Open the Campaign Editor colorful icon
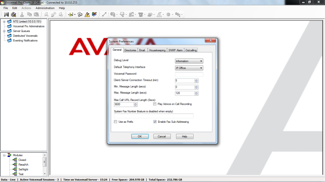The width and height of the screenshot is (325, 182). click(x=94, y=14)
